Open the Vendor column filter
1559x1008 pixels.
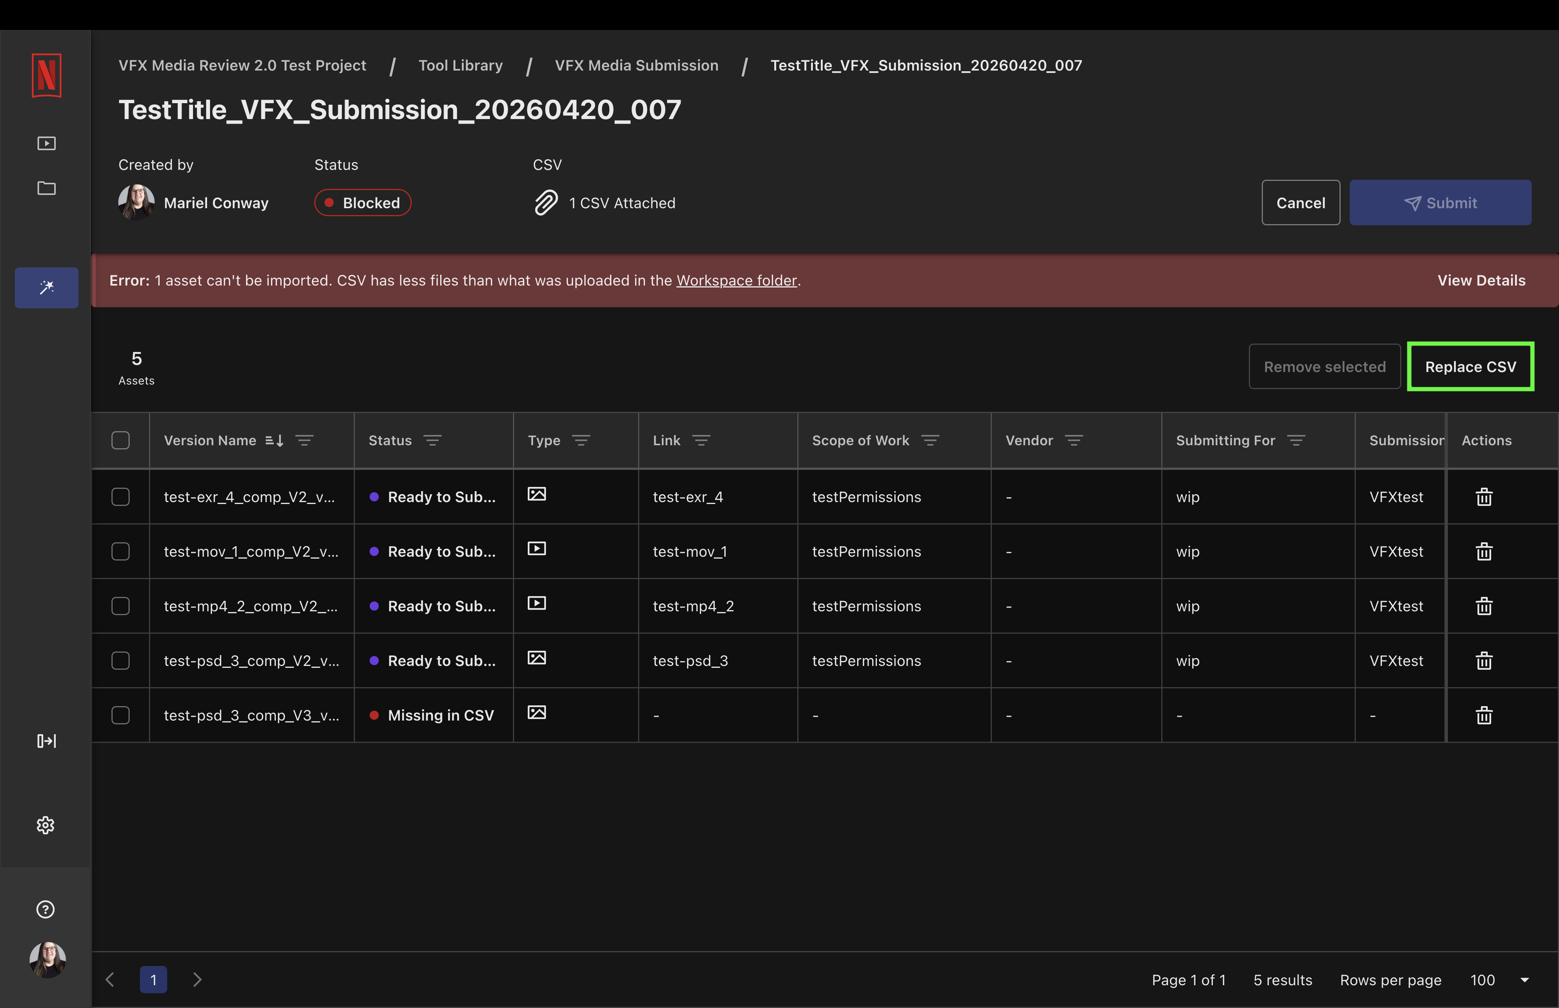(x=1074, y=441)
